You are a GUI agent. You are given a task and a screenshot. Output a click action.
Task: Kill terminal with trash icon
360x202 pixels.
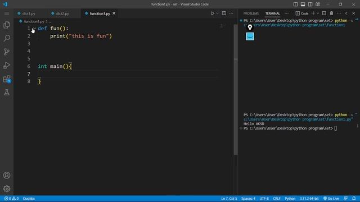[x=331, y=13]
